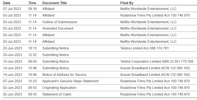Viewport: 197px width, 100px height.
Task: Open the 20-Jun-2023 Submitting Notice
Action: tap(56, 55)
